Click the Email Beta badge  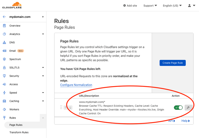(x=20, y=51)
